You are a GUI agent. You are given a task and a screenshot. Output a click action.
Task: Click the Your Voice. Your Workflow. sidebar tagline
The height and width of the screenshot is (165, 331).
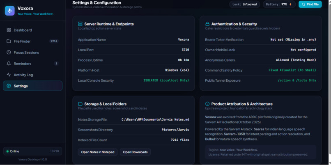pyautogui.click(x=35, y=14)
